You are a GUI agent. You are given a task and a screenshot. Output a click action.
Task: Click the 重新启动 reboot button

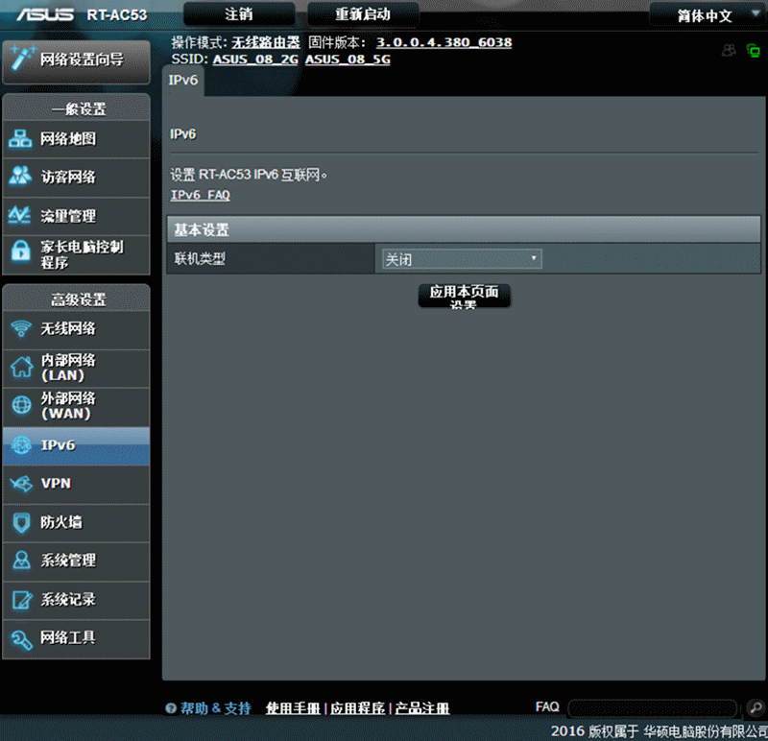tap(363, 14)
